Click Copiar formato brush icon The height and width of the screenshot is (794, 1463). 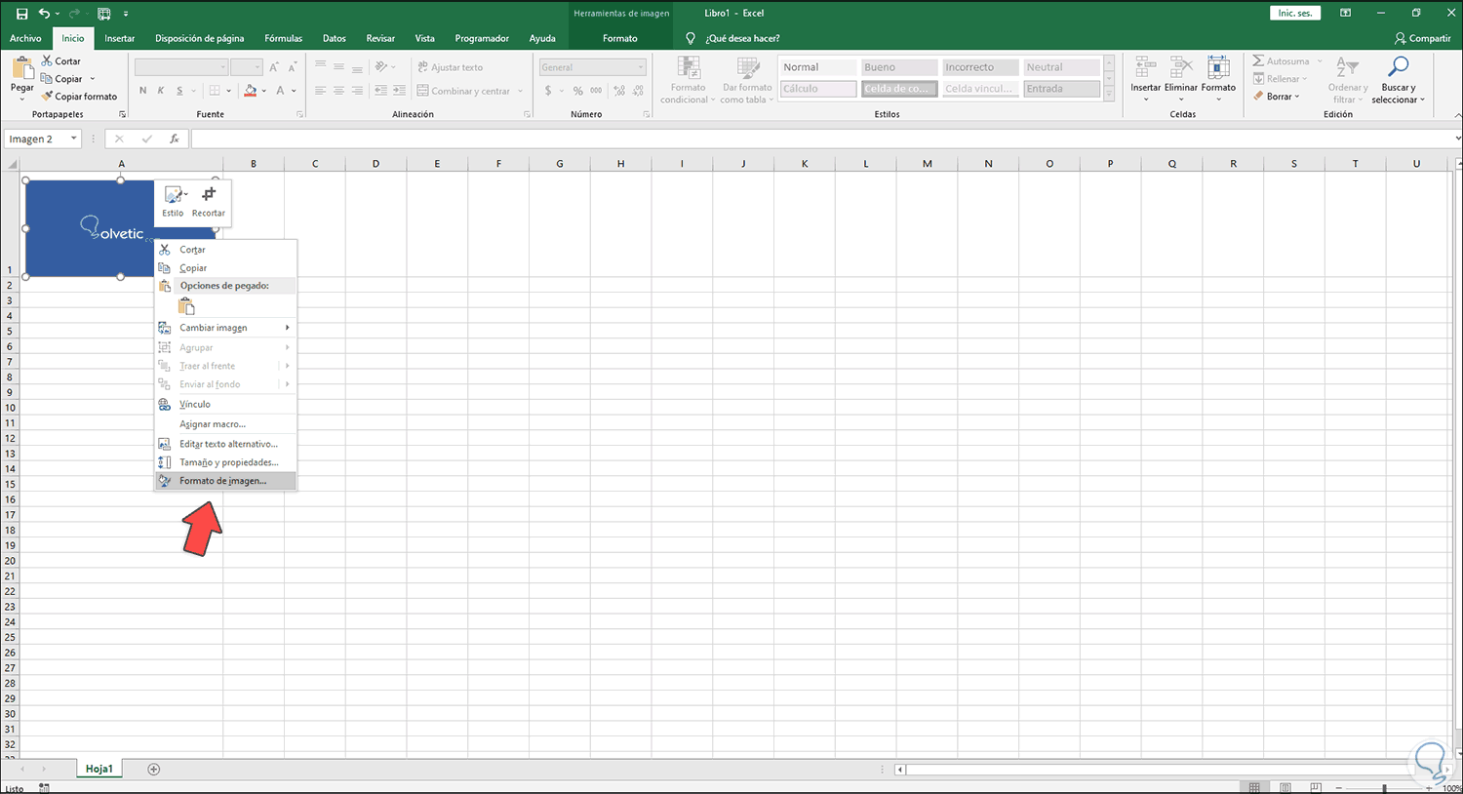[x=47, y=97]
